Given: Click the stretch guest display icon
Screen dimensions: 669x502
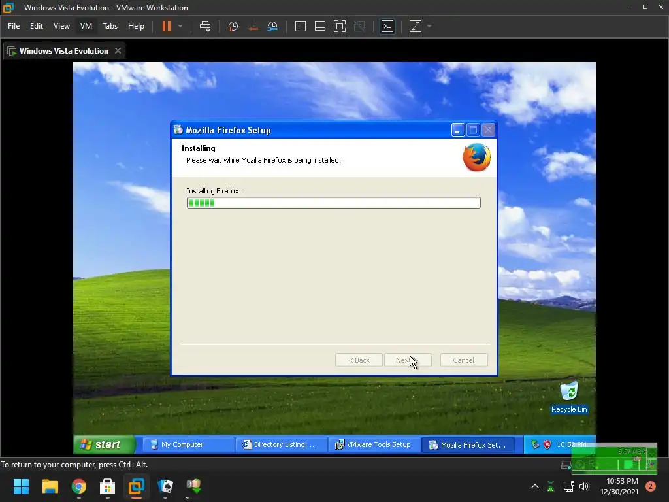Looking at the screenshot, I should pos(416,26).
